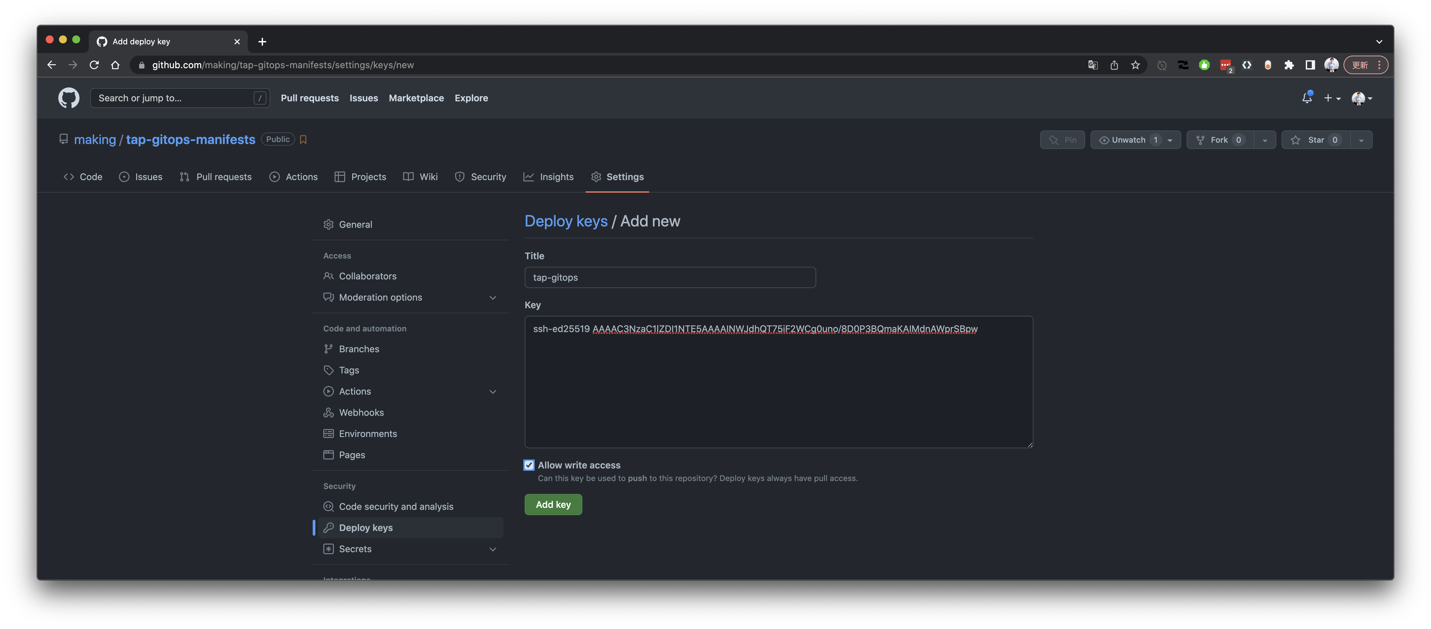The width and height of the screenshot is (1431, 629).
Task: Open the extensions puzzle icon
Action: [x=1289, y=65]
